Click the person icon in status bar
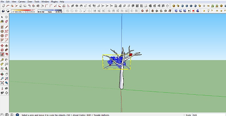Image resolution: width=226 pixels, height=116 pixels. point(12,115)
